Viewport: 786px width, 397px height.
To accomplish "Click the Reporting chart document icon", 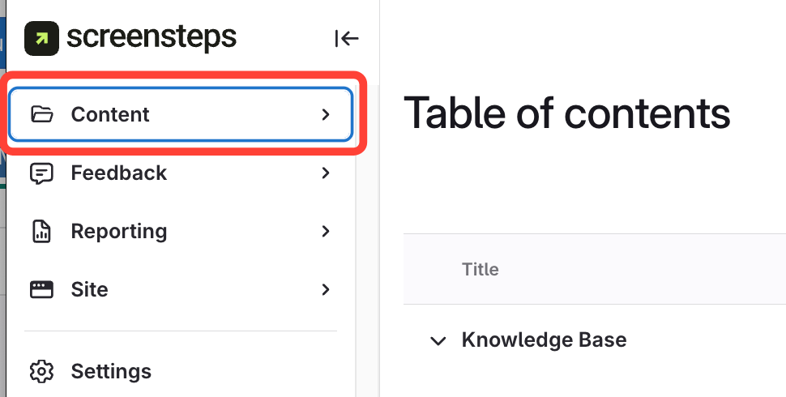I will (x=41, y=232).
